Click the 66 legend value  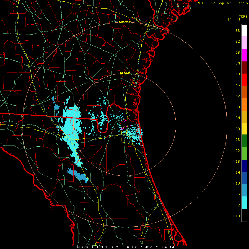(x=238, y=31)
